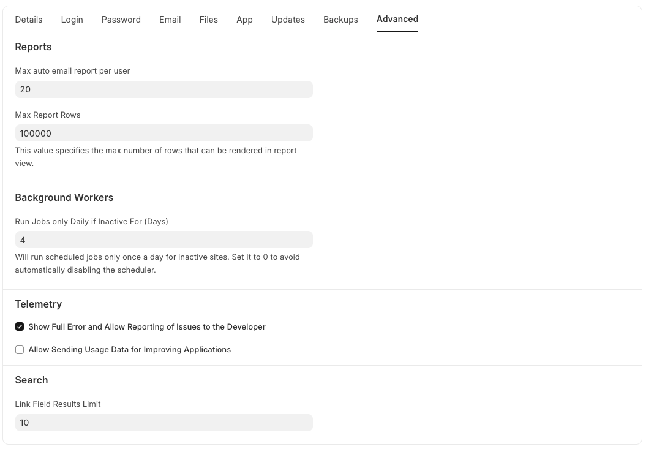Switch to the Files tab
This screenshot has height=449, width=646.
pos(208,20)
